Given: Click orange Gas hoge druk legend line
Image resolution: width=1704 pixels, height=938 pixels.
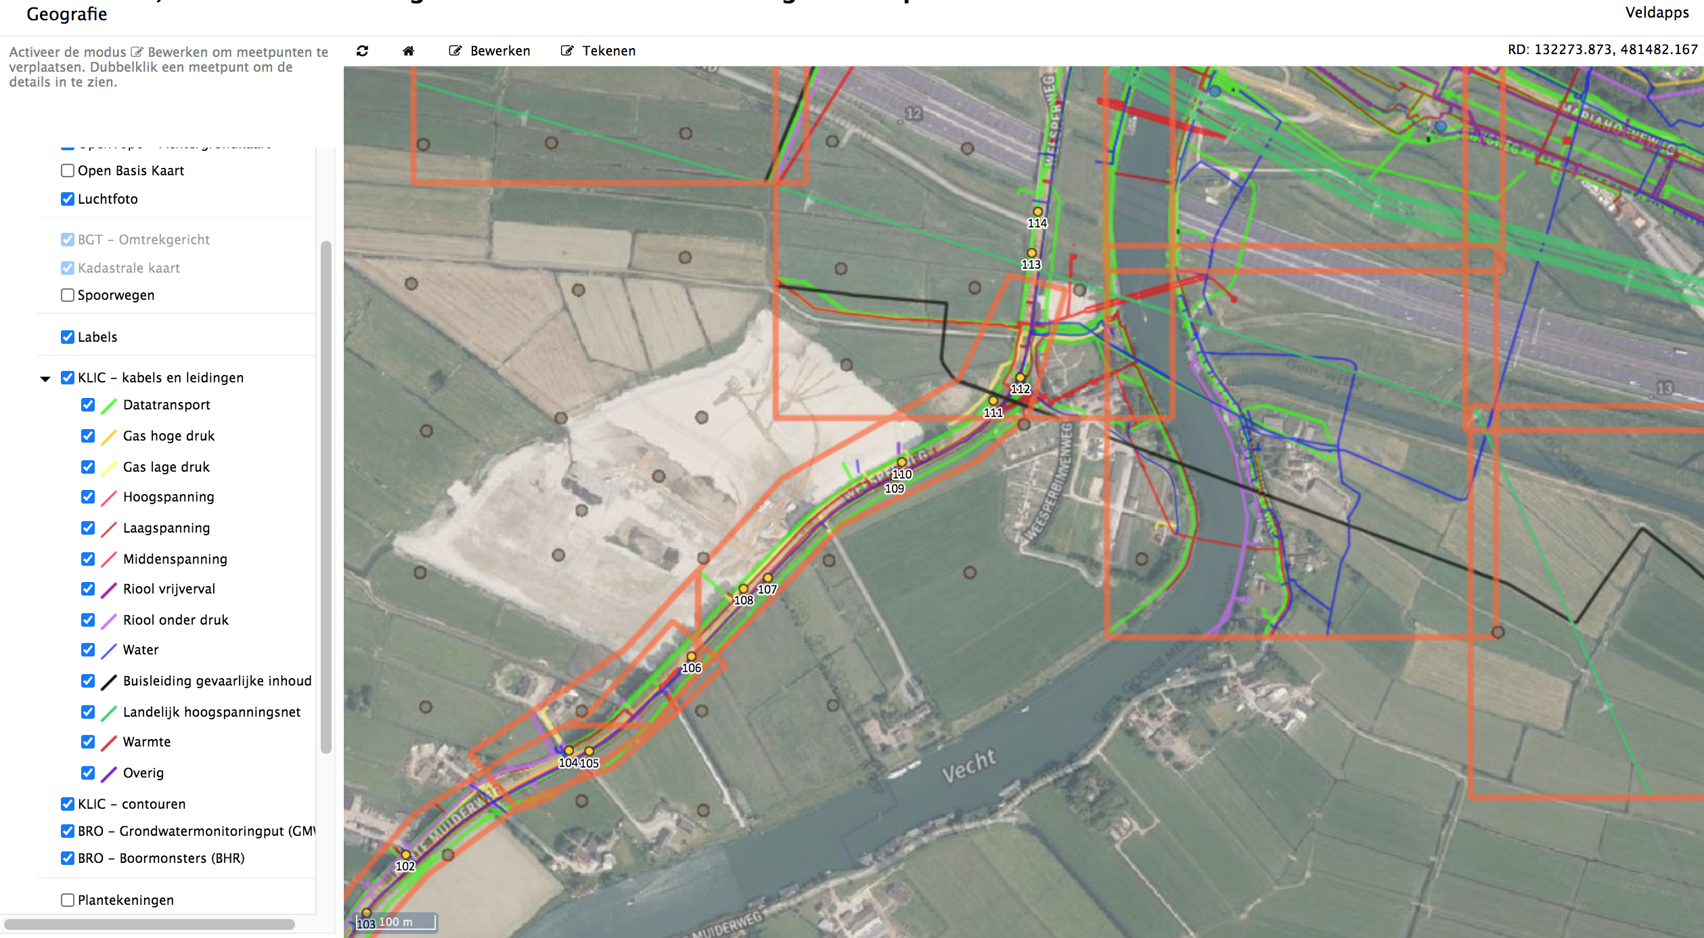Looking at the screenshot, I should coord(109,437).
